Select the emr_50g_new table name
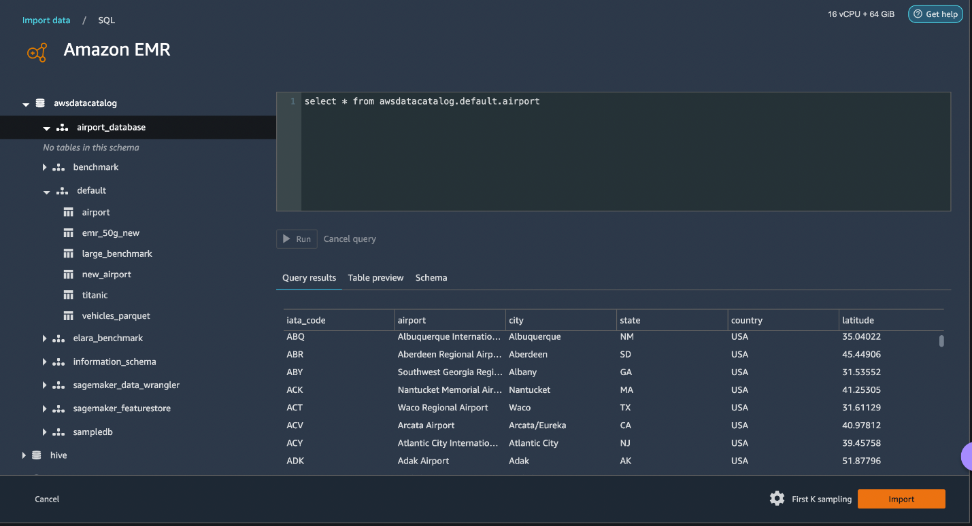Viewport: 972px width, 526px height. 110,233
